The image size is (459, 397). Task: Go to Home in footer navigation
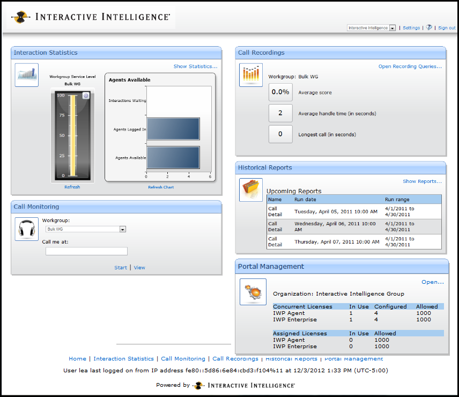77,359
